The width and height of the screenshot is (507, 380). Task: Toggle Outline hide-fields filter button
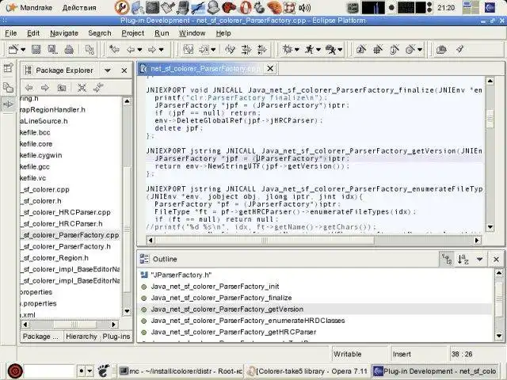447,259
